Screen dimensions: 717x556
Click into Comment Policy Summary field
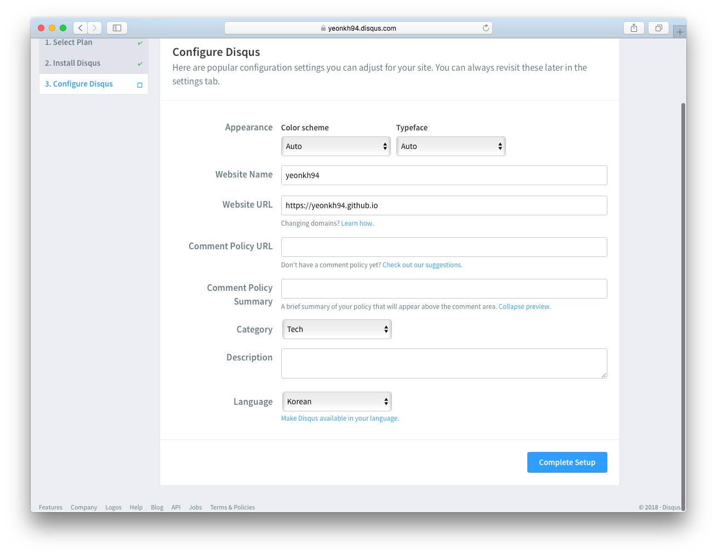point(444,289)
